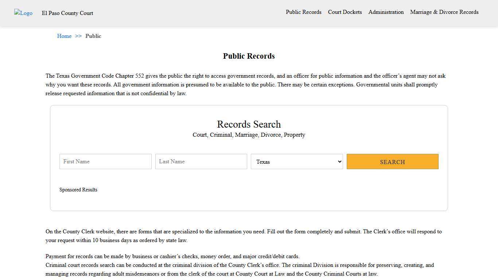Open the Public Records menu item
Screen dimensions: 498x280
coord(303,12)
